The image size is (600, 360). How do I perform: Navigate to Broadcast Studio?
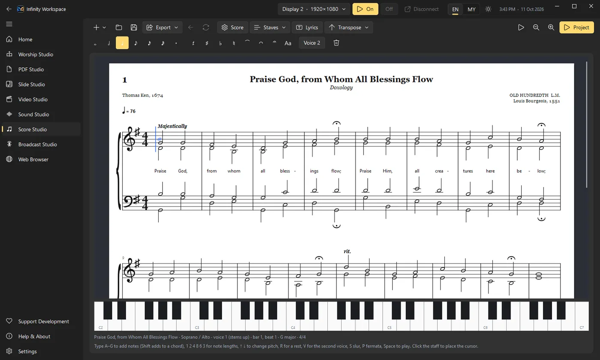(40, 144)
